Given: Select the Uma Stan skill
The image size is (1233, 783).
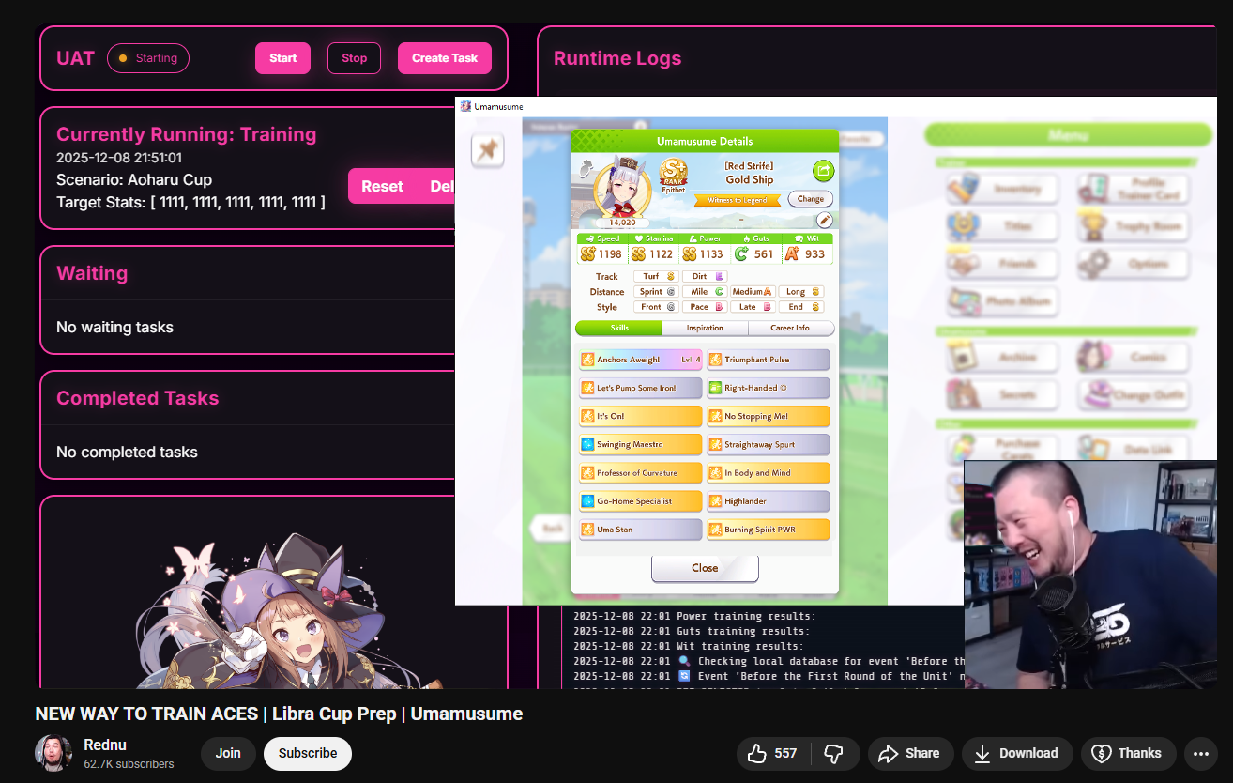Looking at the screenshot, I should [641, 530].
